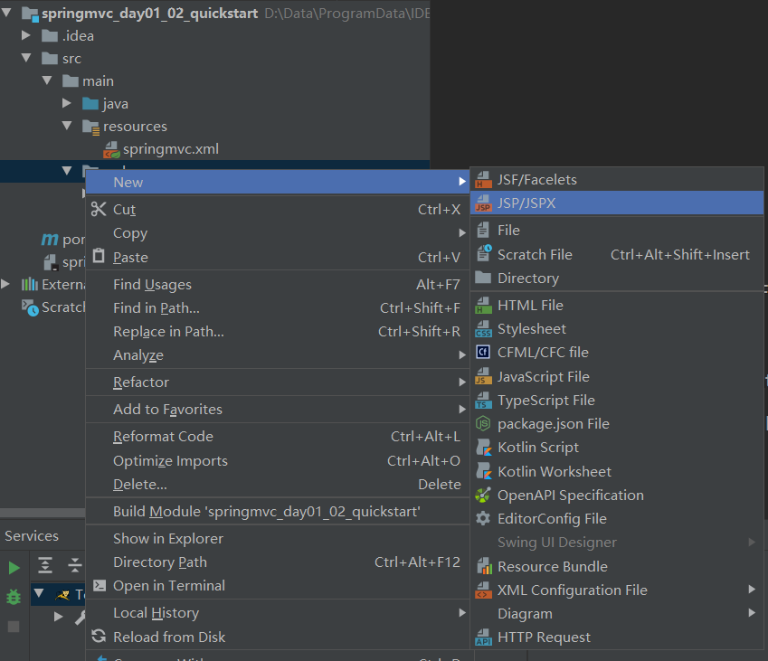Click the Stylesheet CSS icon
This screenshot has width=768, height=661.
coord(483,329)
